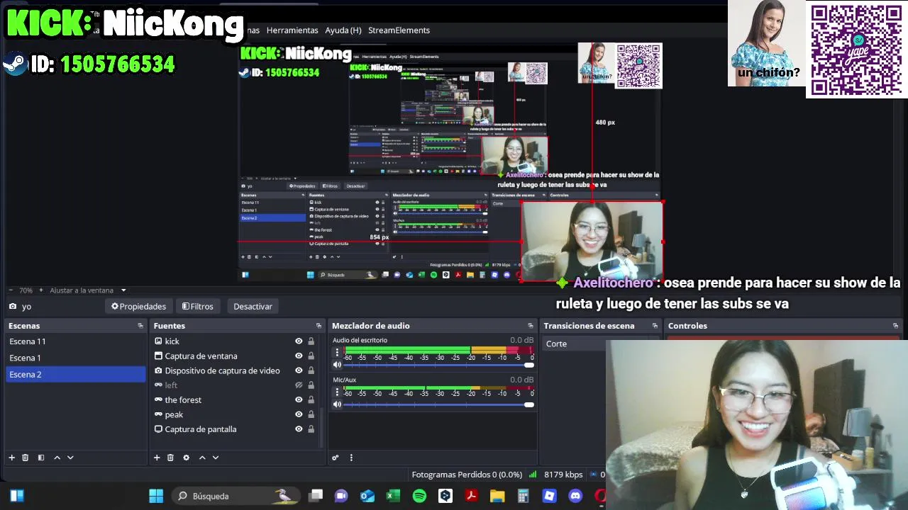Zoom out the preview with the minus button

(x=11, y=290)
